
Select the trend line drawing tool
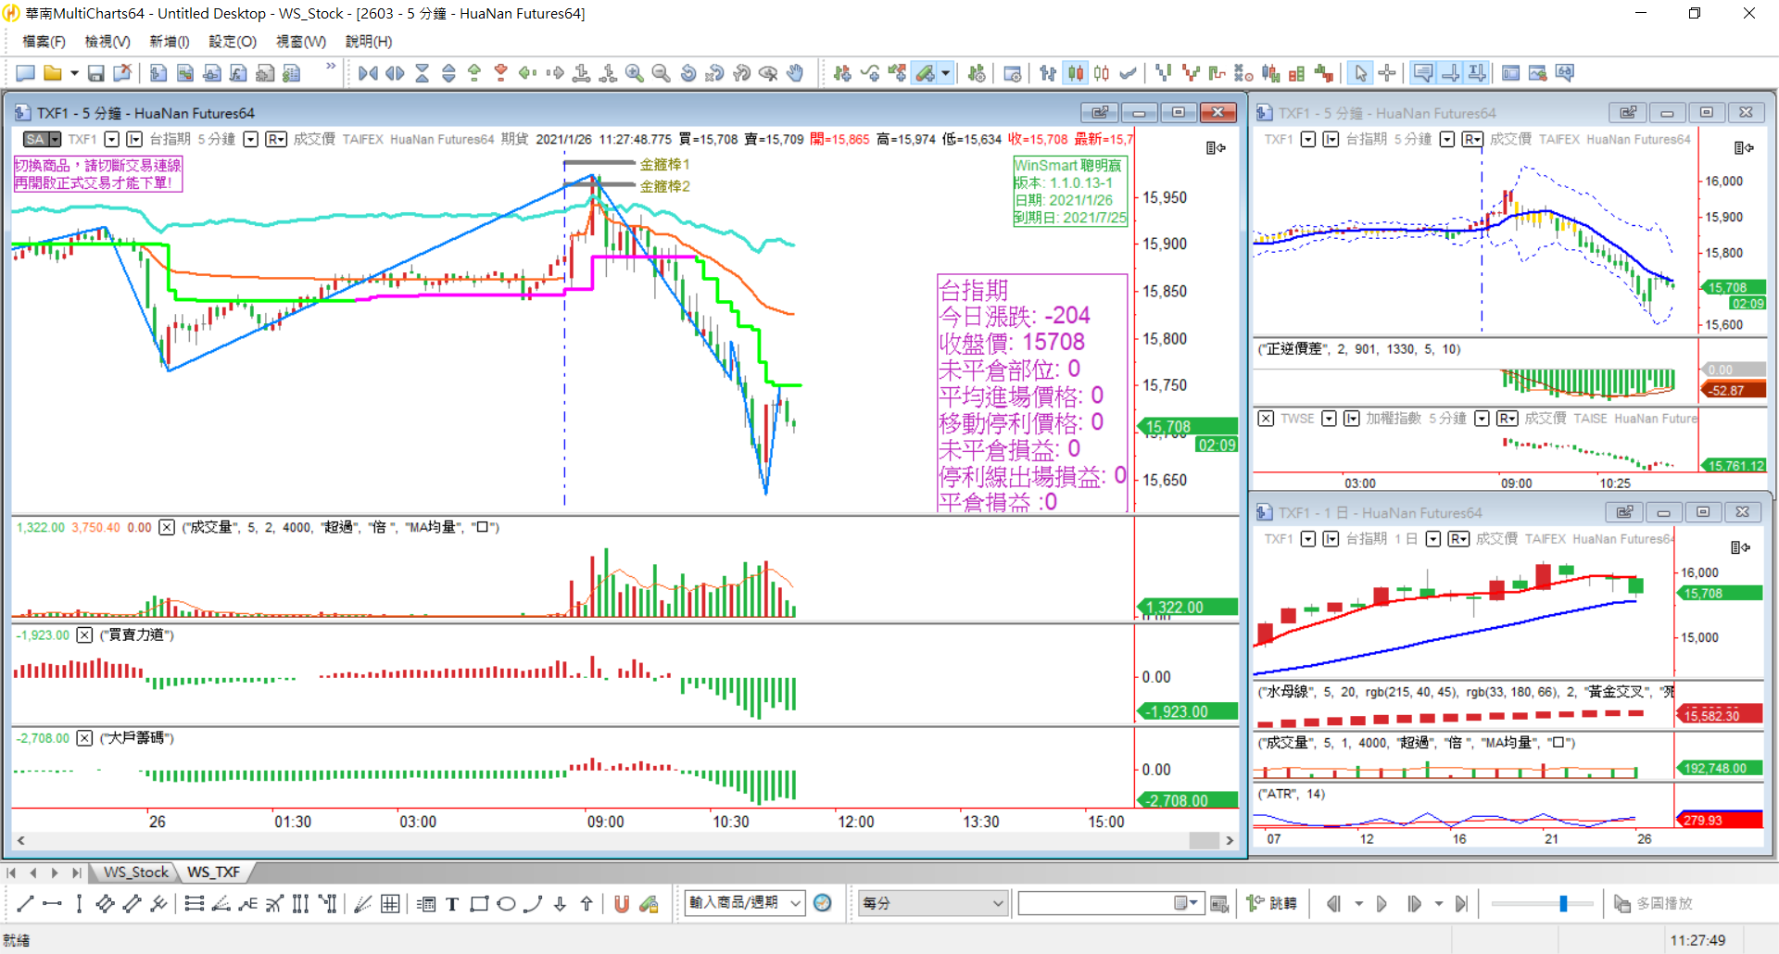pyautogui.click(x=25, y=904)
